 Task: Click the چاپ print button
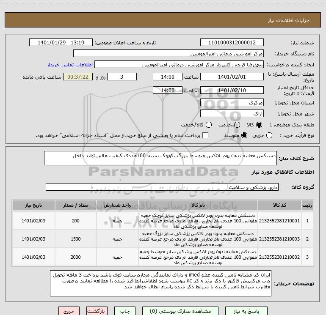click(x=125, y=311)
